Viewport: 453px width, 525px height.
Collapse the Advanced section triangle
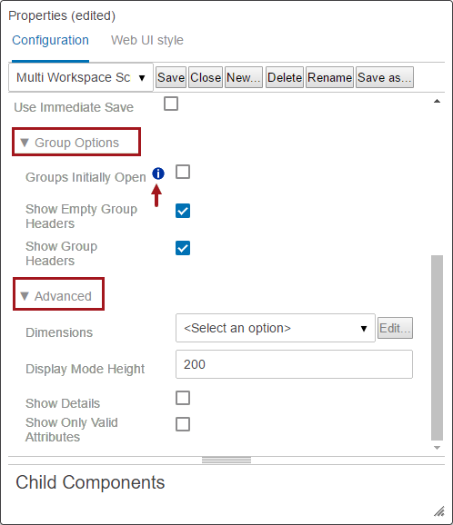pos(25,296)
